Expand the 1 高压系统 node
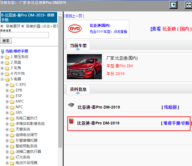 (2, 57)
